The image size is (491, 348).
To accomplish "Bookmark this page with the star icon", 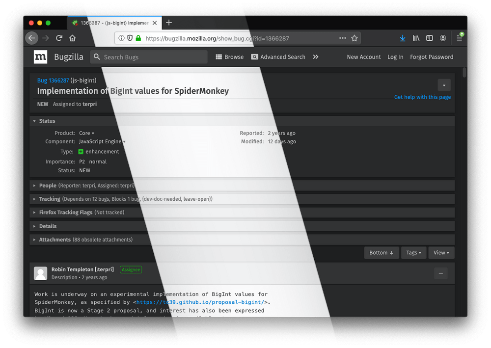I will 355,38.
